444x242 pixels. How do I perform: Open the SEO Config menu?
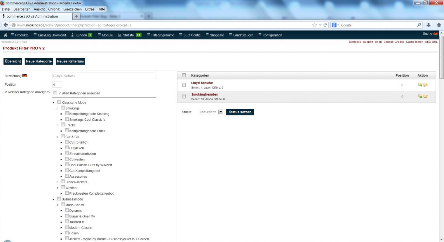[x=190, y=35]
